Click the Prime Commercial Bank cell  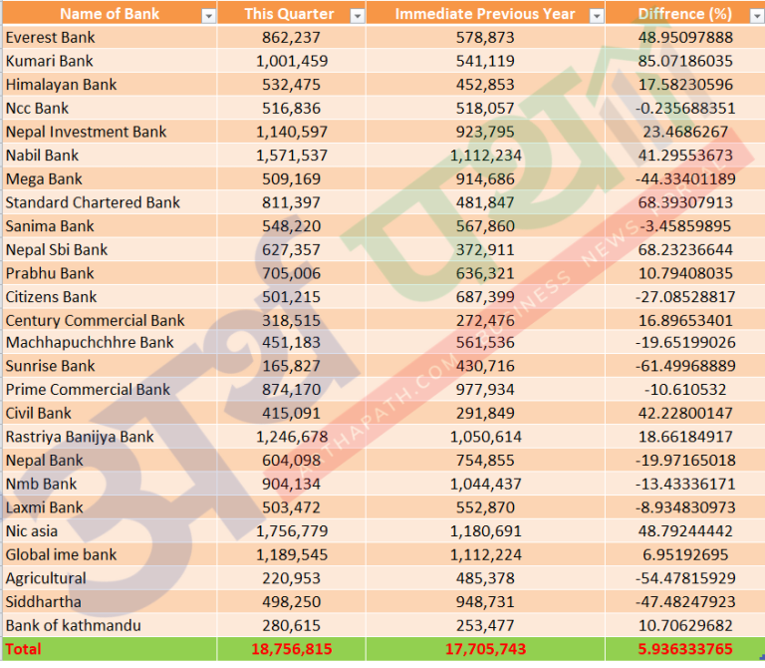click(110, 389)
